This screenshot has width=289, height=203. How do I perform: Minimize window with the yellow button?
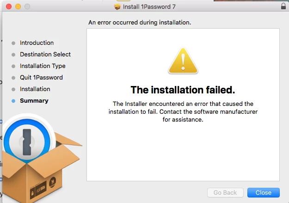point(18,6)
